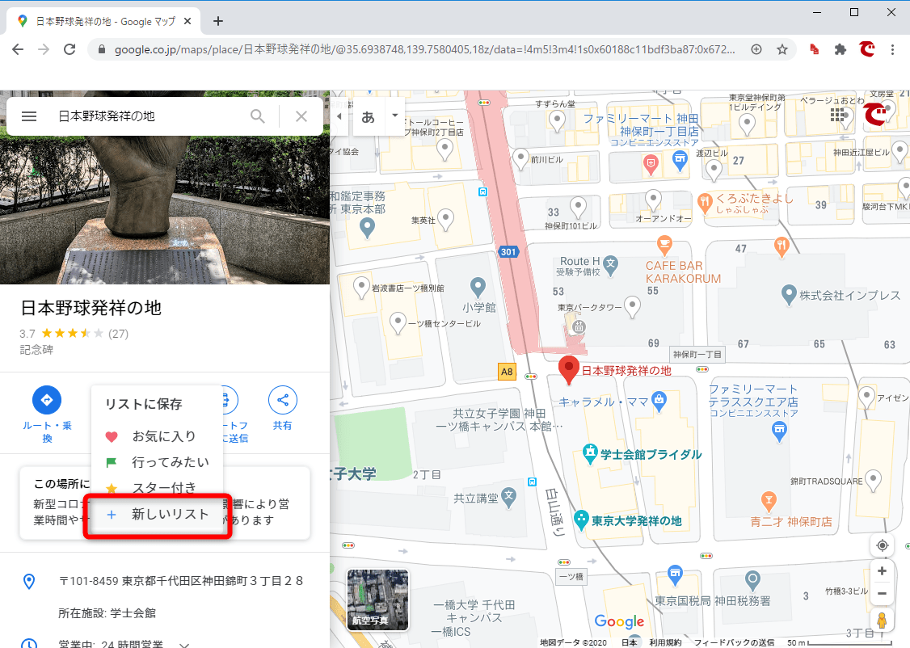Open the hamburger menu in search box
The width and height of the screenshot is (910, 648).
pyautogui.click(x=29, y=116)
